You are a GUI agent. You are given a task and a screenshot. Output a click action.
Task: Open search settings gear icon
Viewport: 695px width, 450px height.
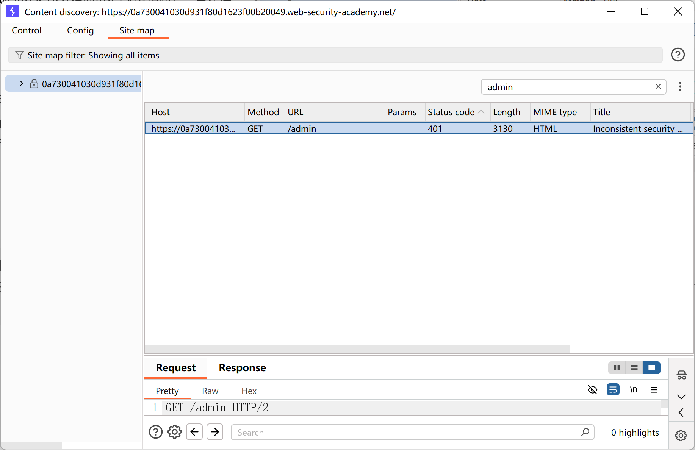[x=175, y=432]
